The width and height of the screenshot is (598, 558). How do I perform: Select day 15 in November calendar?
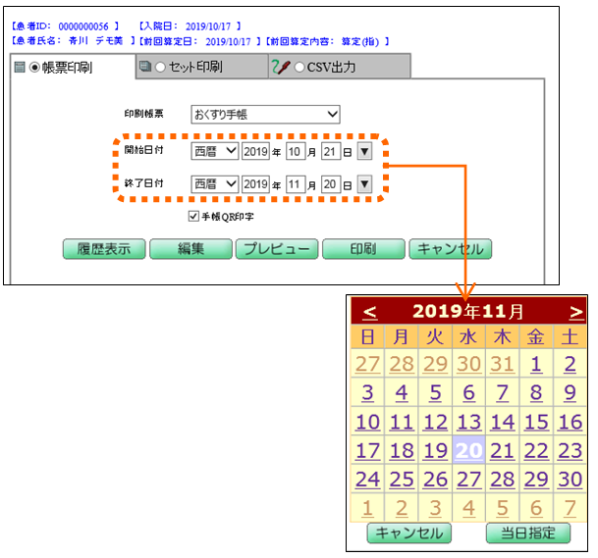click(x=536, y=423)
